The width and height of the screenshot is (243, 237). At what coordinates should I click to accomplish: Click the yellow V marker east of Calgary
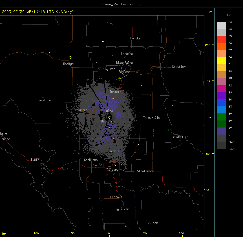[121, 164]
